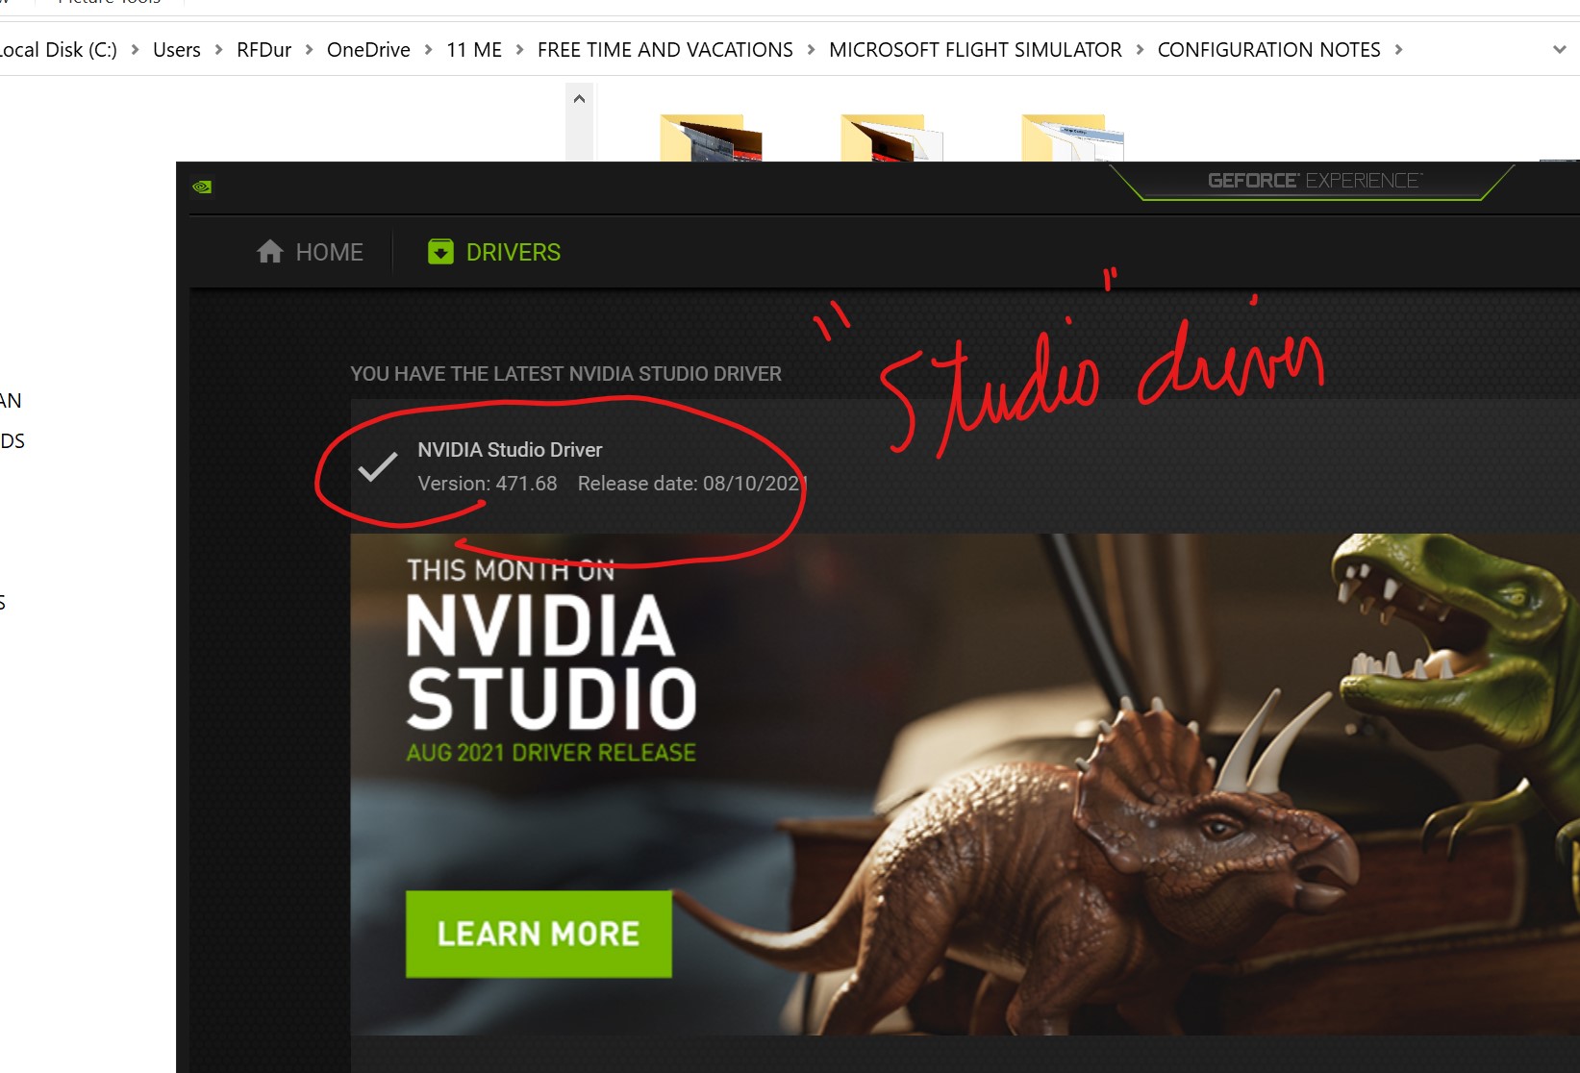Navigate to Users in the breadcrumb path

pos(177,50)
